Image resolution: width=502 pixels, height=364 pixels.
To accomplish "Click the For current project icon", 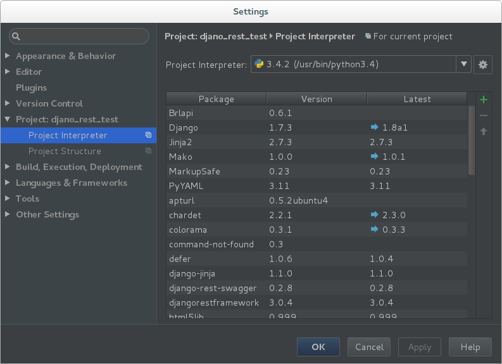I will pyautogui.click(x=368, y=36).
